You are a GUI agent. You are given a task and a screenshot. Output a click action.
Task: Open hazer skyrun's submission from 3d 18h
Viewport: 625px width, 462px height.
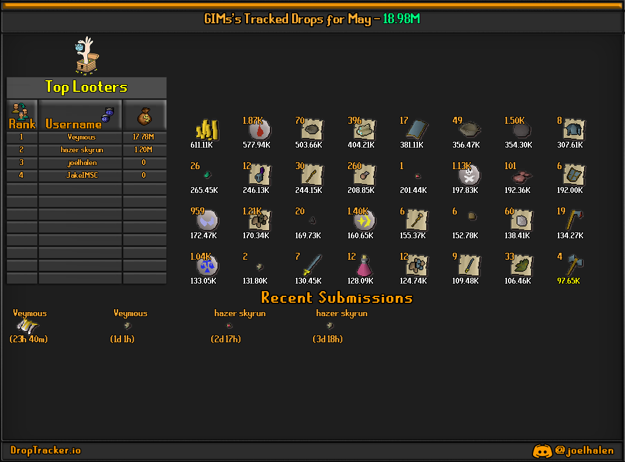point(330,326)
